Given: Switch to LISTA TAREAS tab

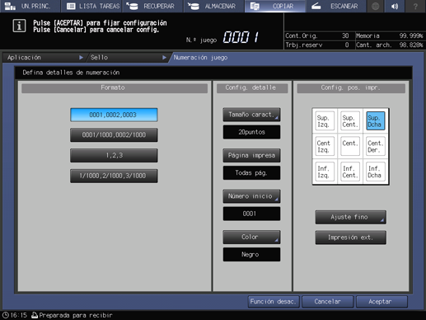Looking at the screenshot, I should point(91,6).
